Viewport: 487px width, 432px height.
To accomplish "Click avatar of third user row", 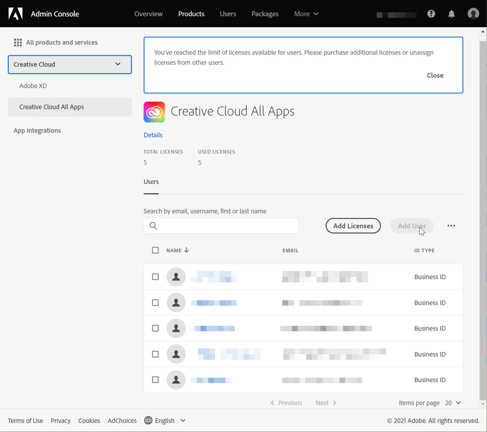I will (176, 328).
